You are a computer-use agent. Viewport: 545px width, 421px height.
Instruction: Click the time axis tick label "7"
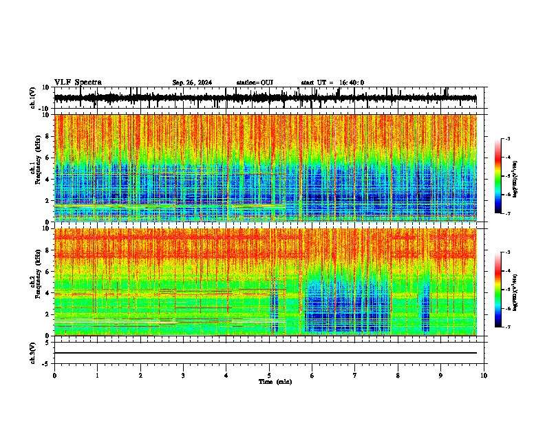355,376
